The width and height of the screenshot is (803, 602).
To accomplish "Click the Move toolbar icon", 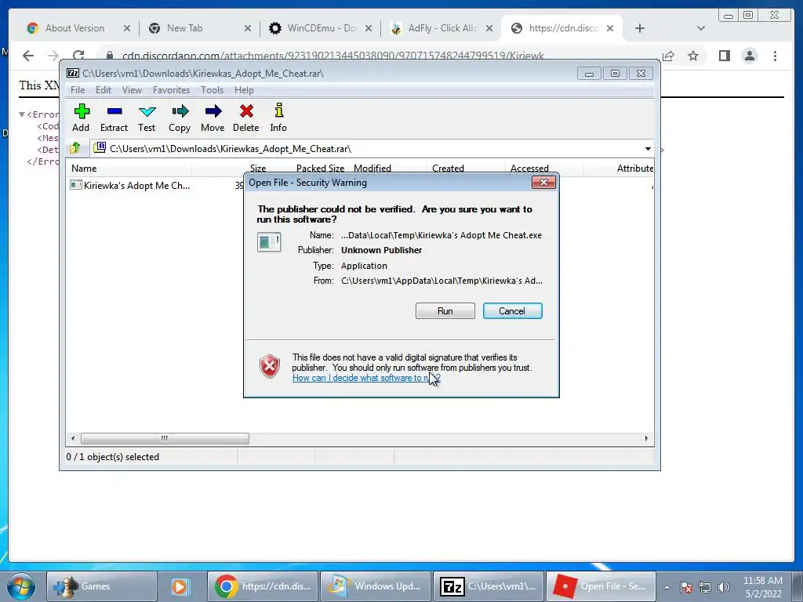I will 213,118.
